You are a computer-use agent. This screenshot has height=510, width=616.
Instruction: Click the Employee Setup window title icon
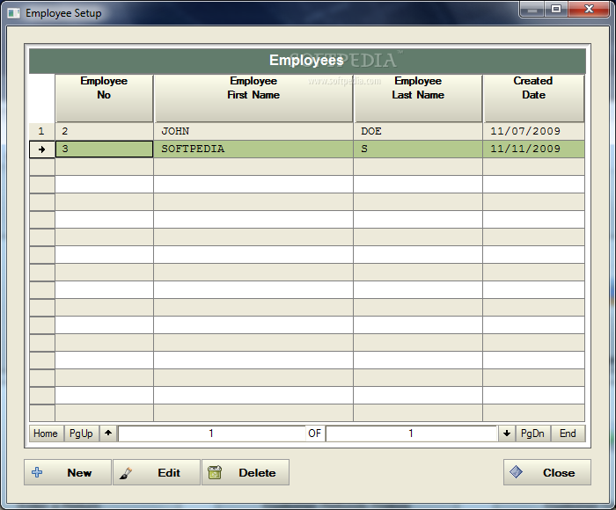coord(14,13)
